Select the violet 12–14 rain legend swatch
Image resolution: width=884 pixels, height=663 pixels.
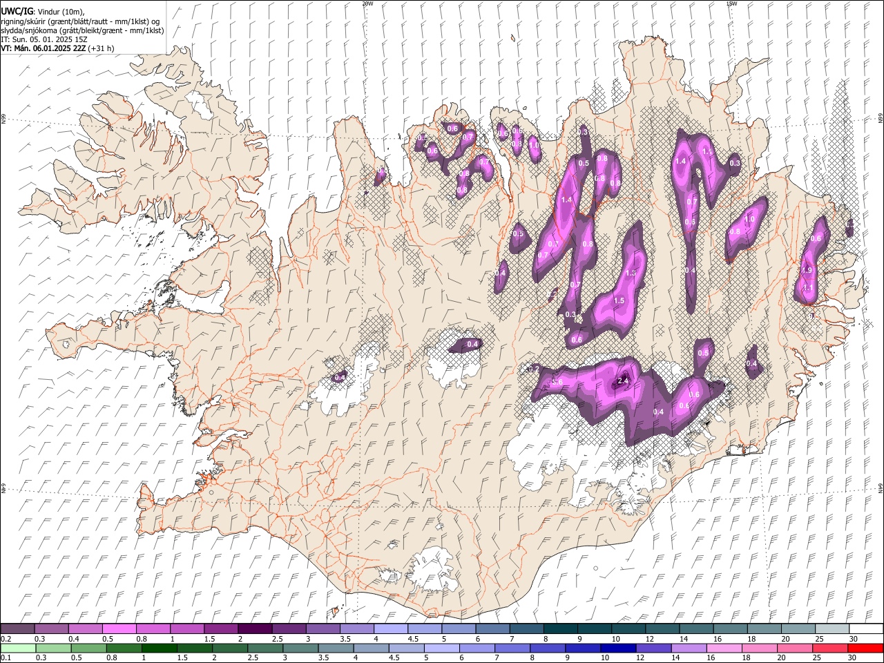(x=653, y=648)
